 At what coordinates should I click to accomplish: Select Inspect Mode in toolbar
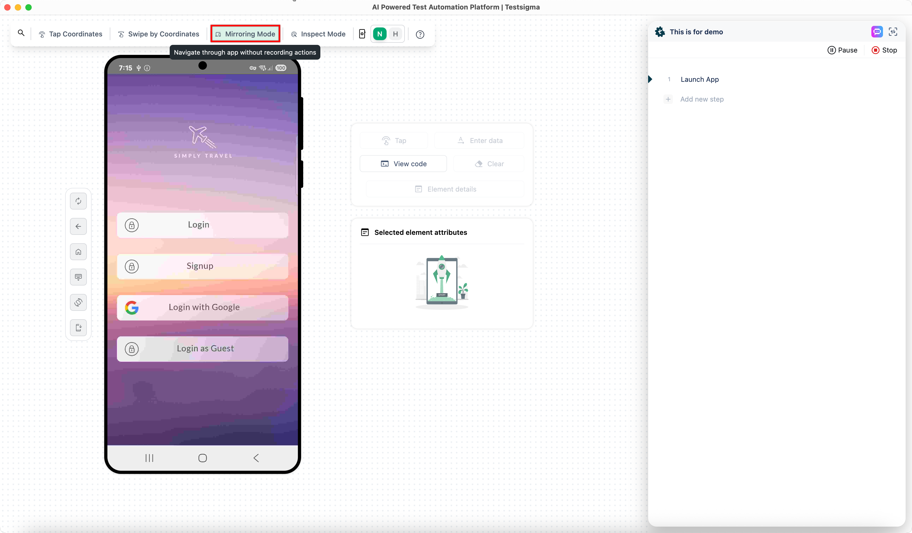point(318,34)
